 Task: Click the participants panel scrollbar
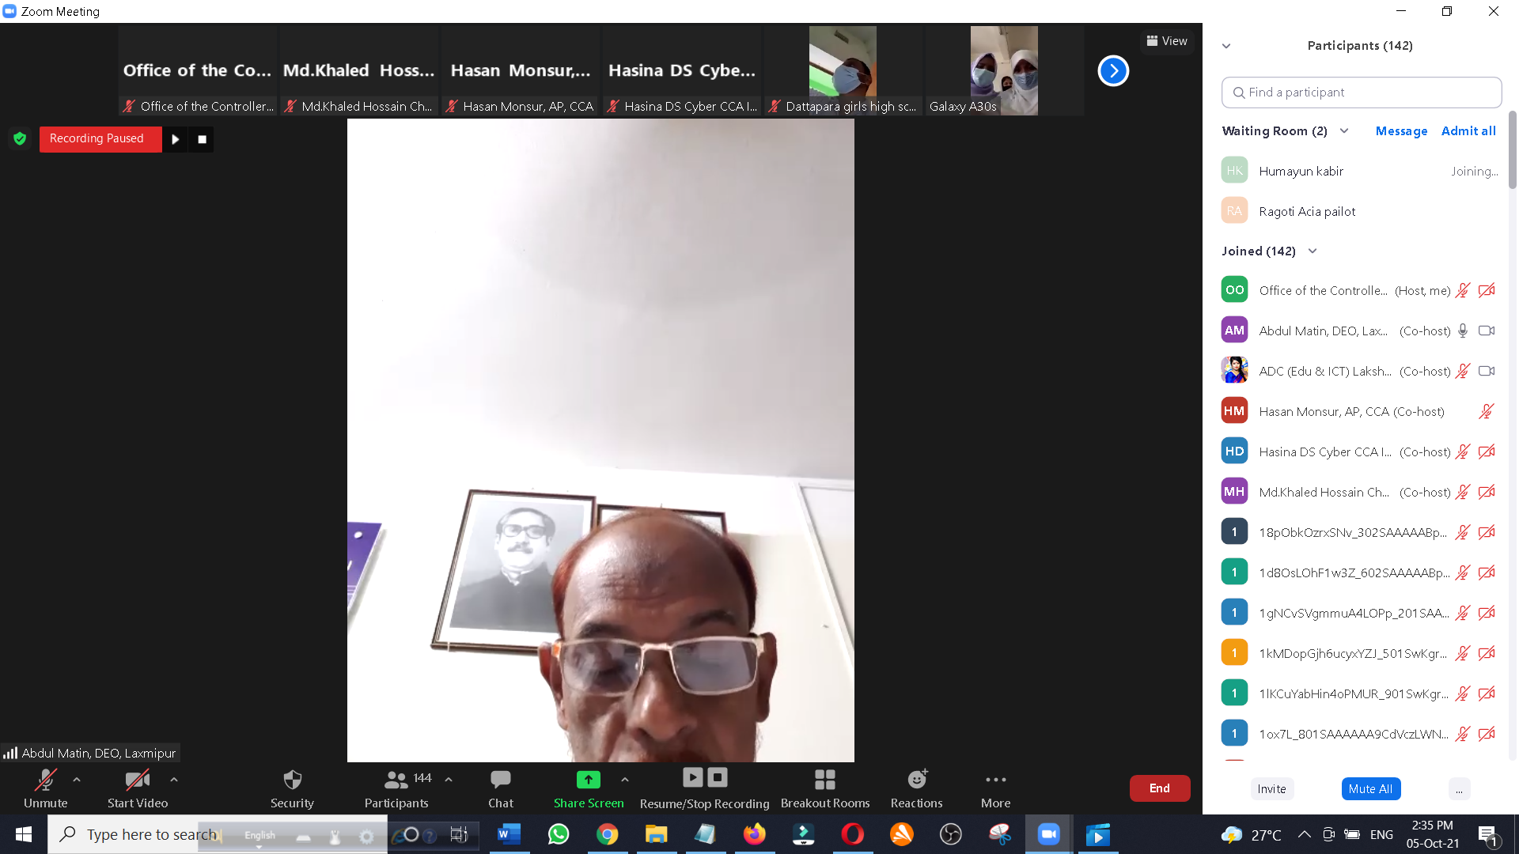tap(1512, 150)
